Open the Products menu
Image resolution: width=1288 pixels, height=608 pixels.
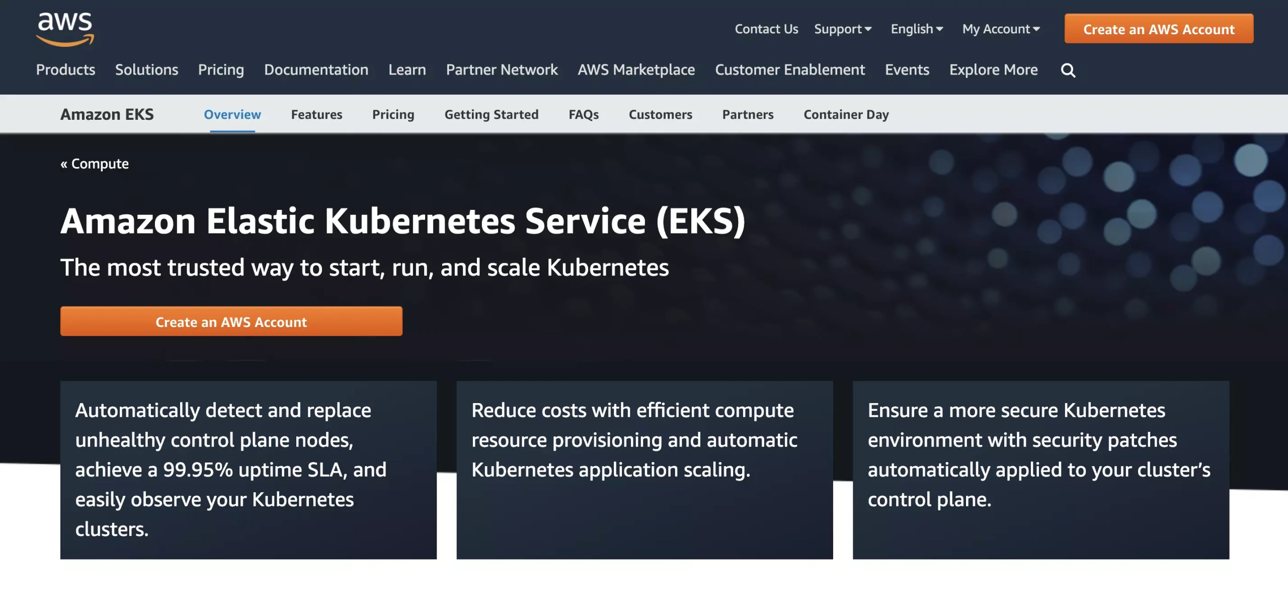(x=65, y=69)
